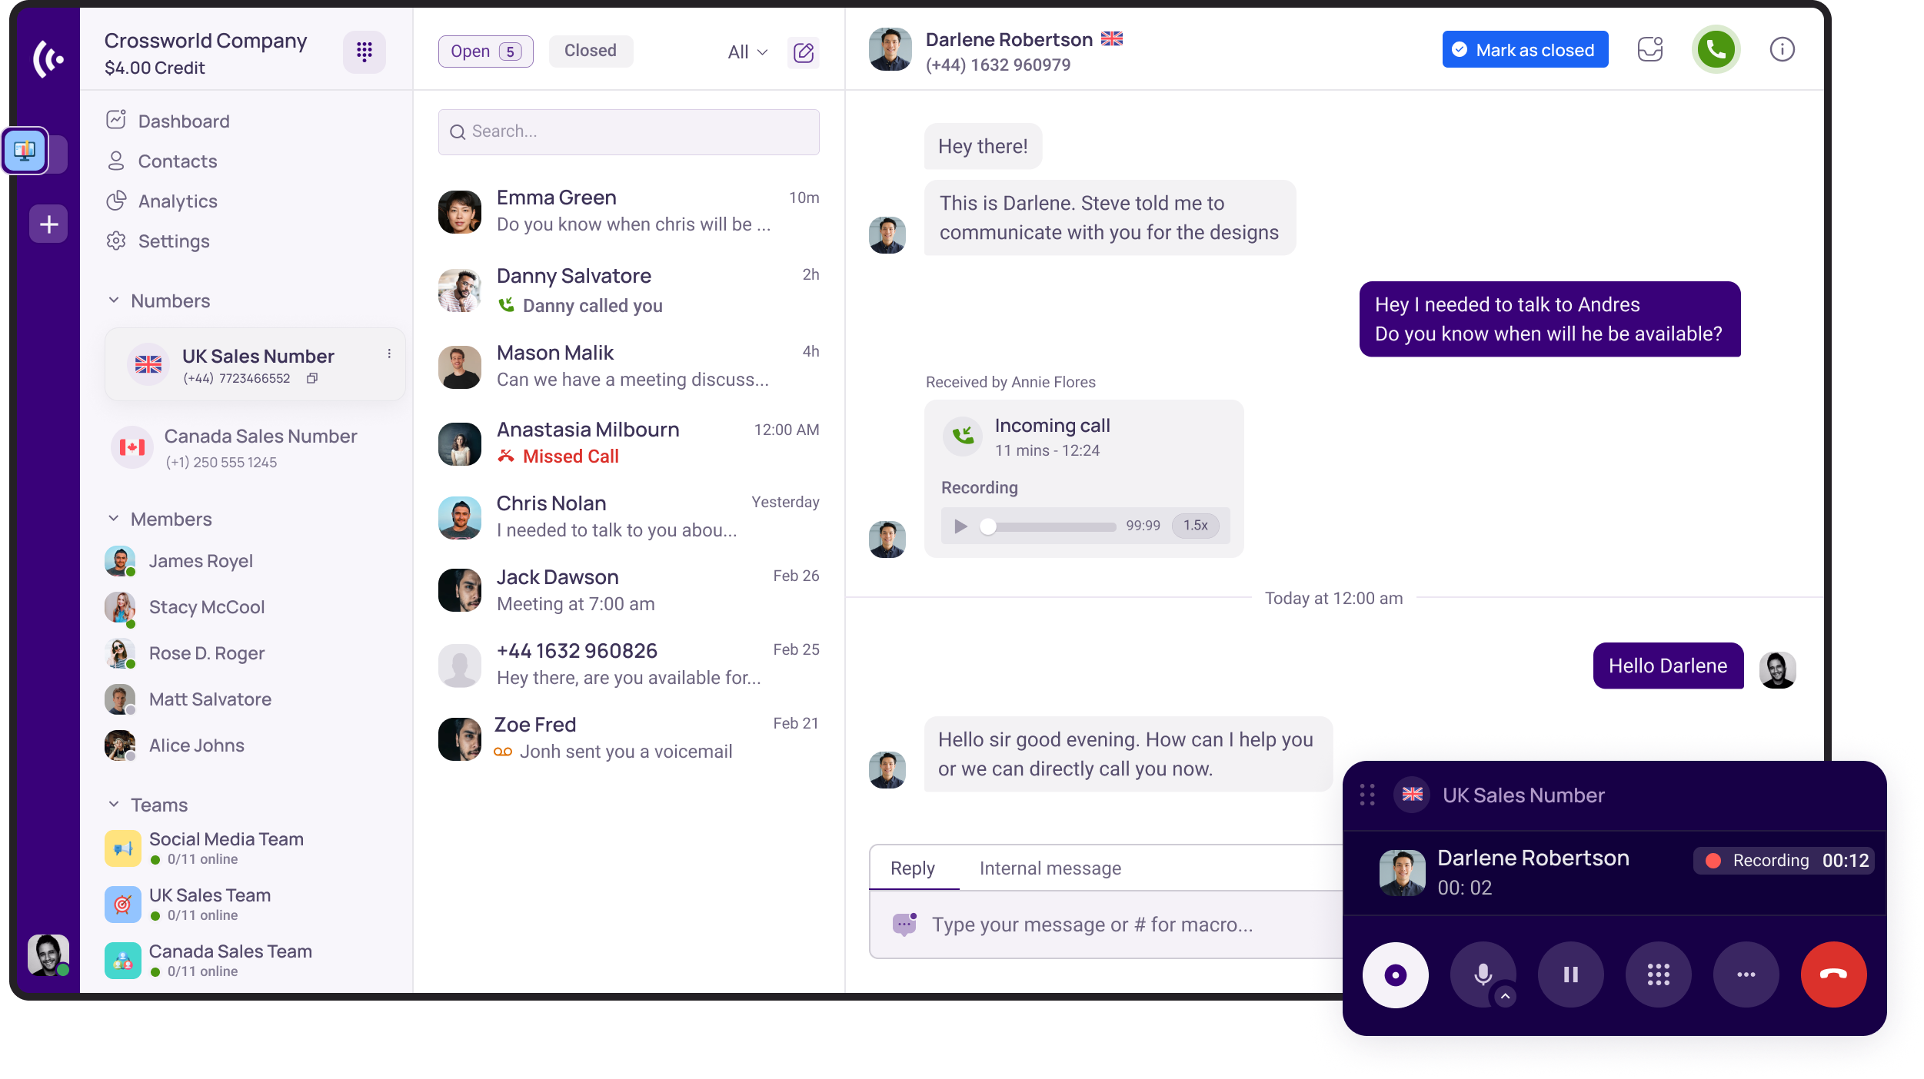Open the contact info icon
1924x1079 pixels.
coord(1781,50)
